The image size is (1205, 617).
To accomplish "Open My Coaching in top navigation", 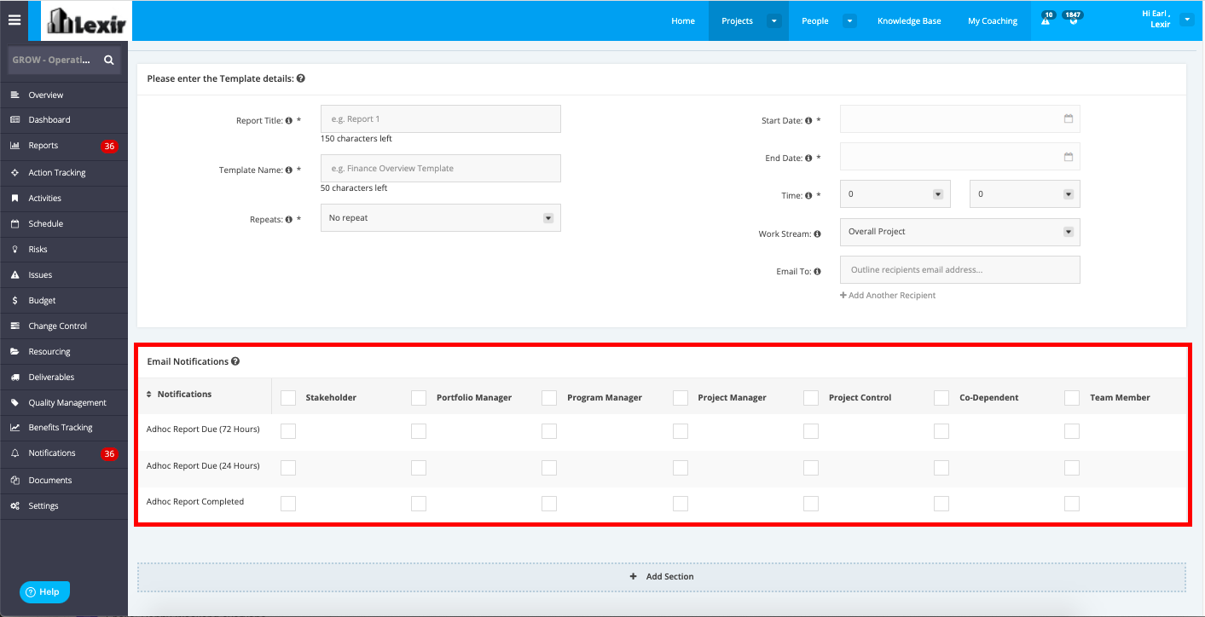I will tap(993, 21).
